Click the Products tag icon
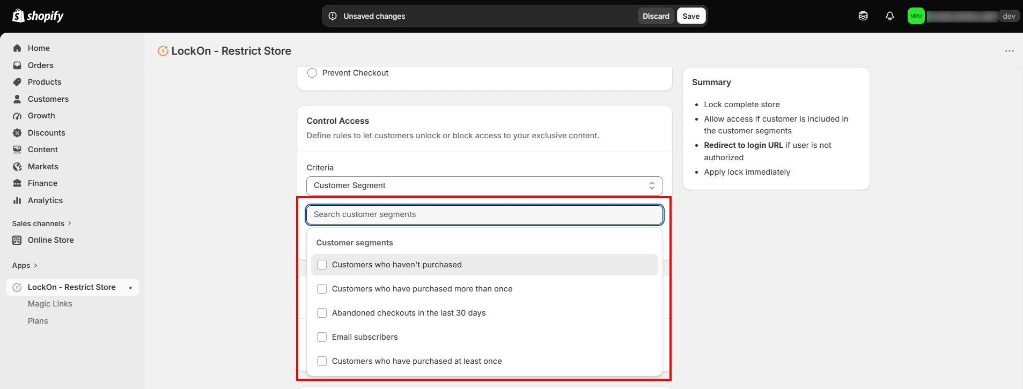Image resolution: width=1023 pixels, height=389 pixels. 17,82
